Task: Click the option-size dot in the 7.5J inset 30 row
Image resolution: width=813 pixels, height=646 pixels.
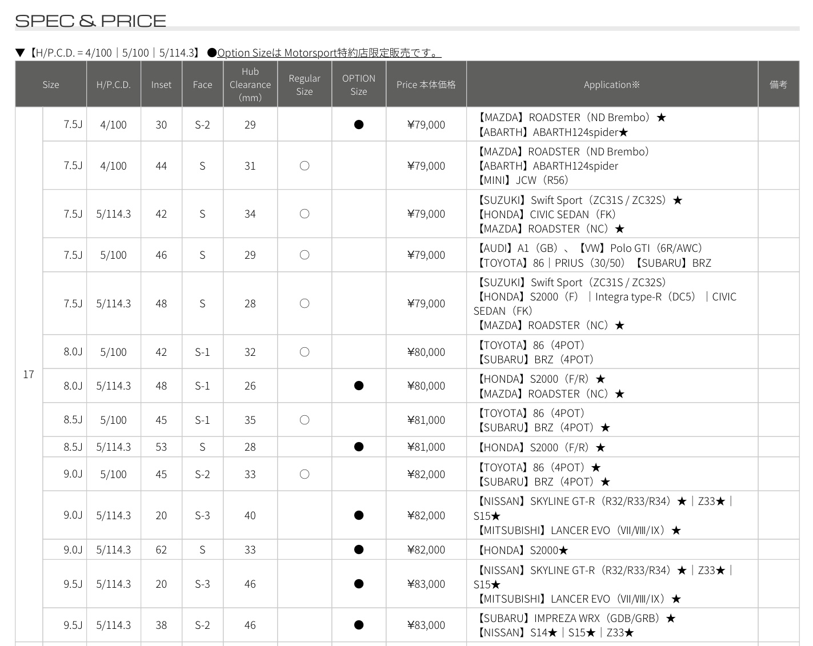Action: point(359,125)
